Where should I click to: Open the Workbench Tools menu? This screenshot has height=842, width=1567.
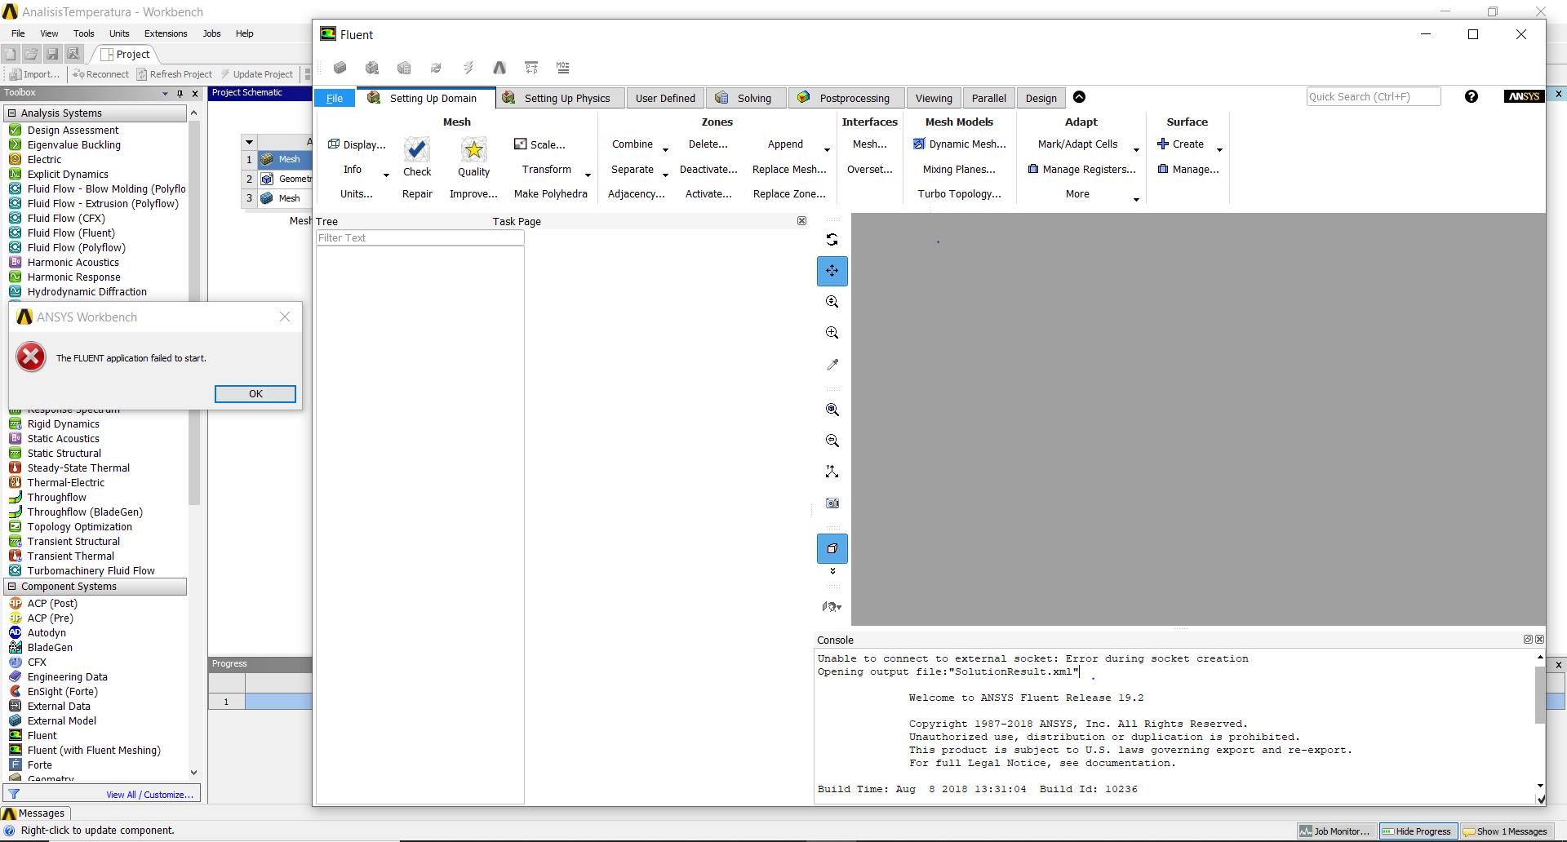point(84,33)
